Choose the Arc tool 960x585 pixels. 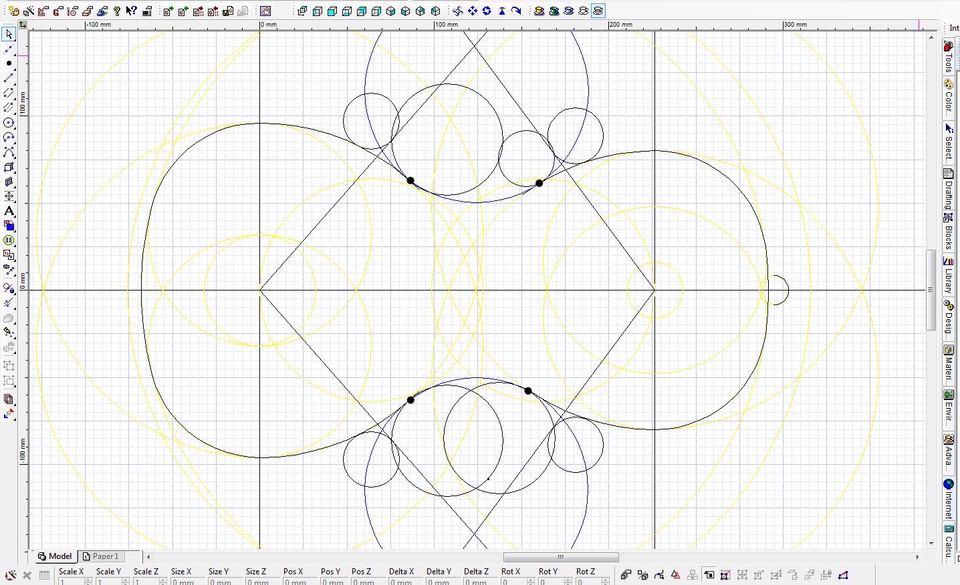pyautogui.click(x=9, y=138)
